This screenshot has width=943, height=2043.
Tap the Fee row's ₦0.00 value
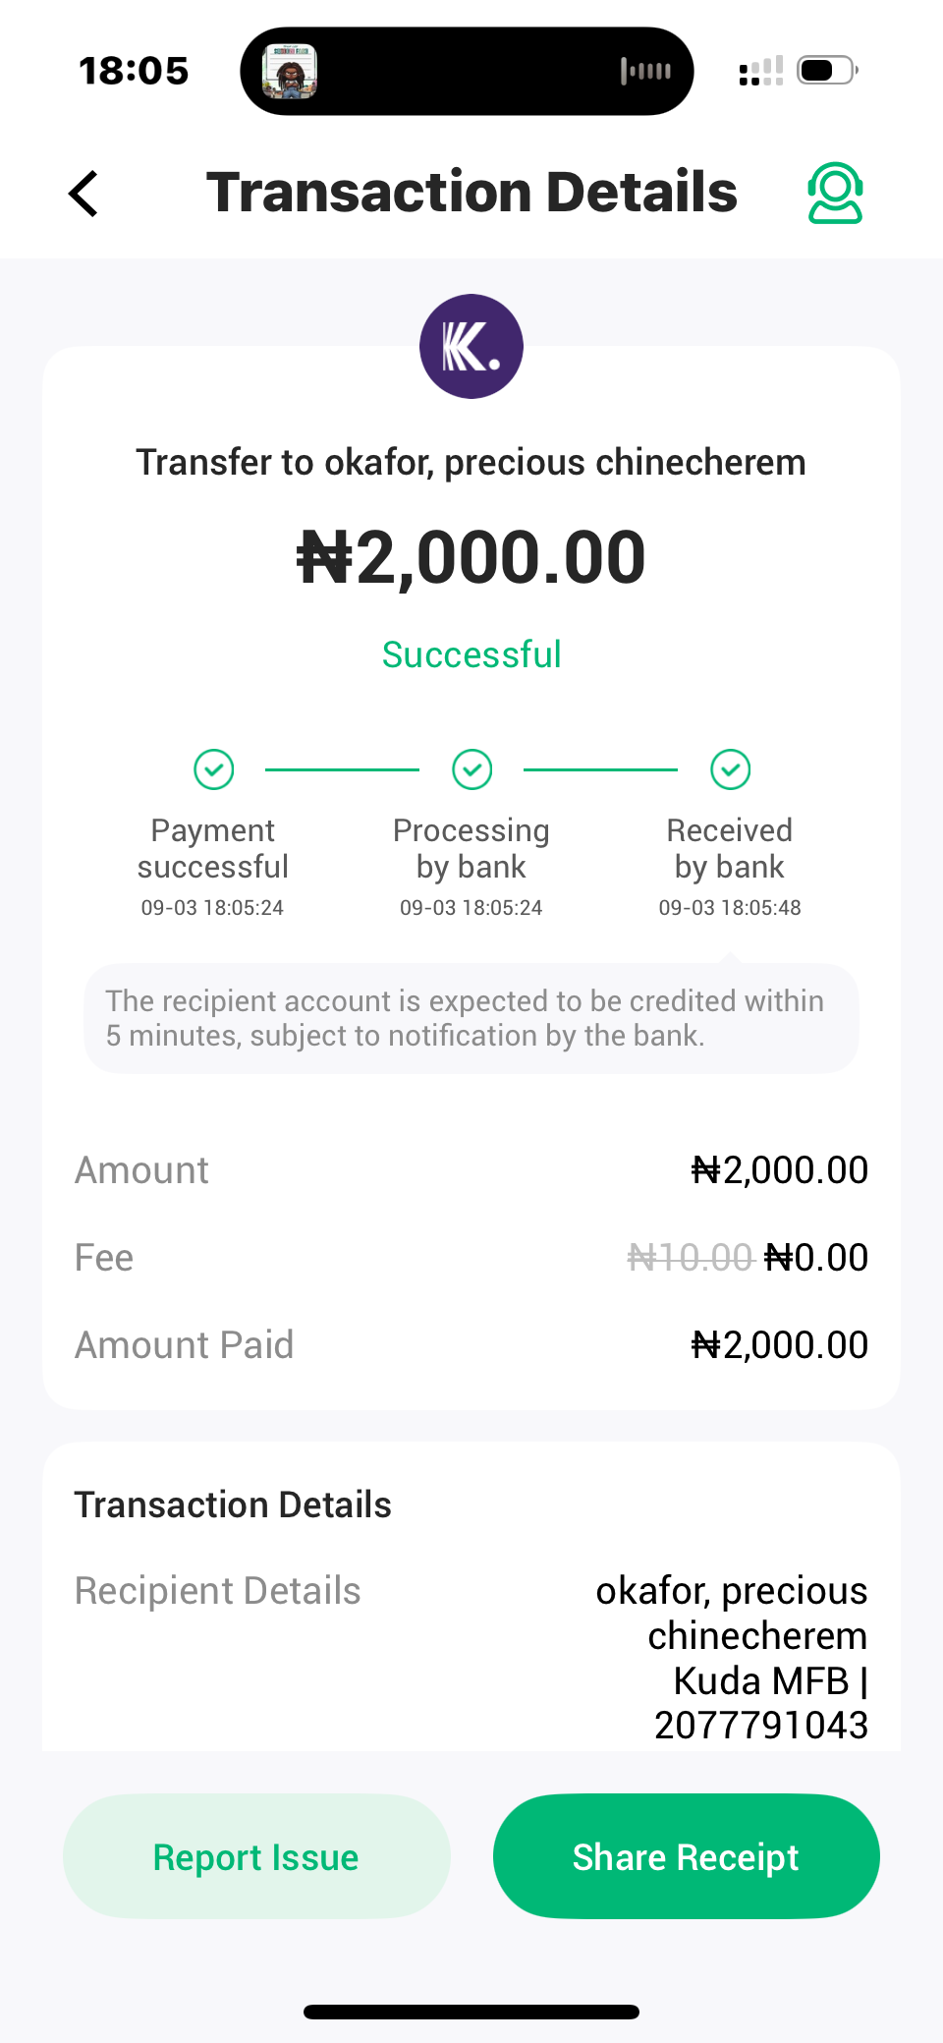pos(816,1258)
